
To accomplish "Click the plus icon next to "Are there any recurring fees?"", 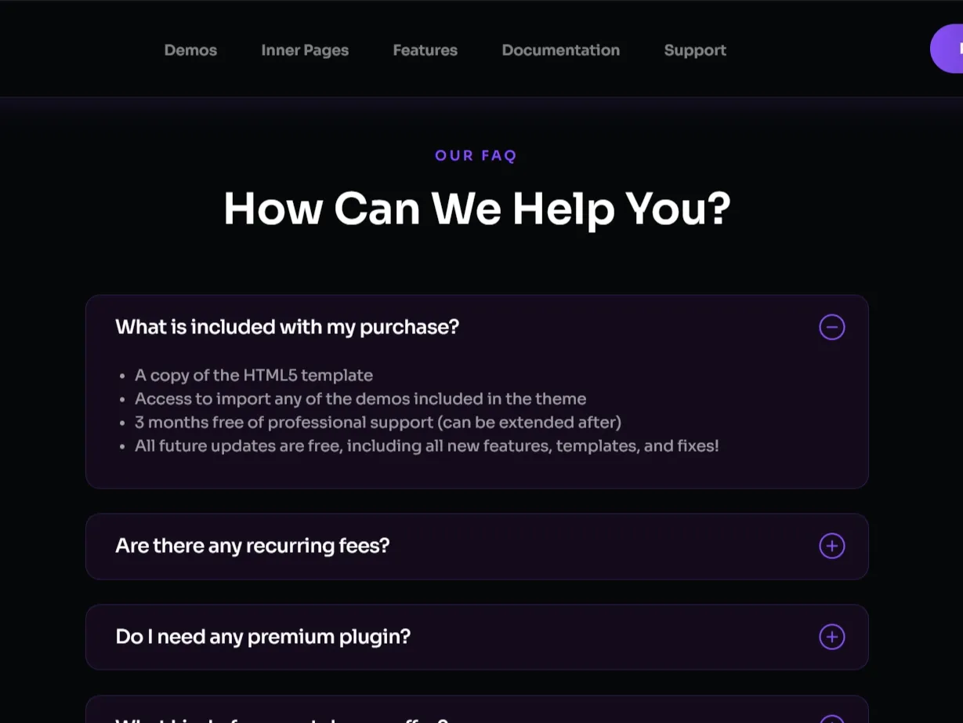I will click(831, 546).
